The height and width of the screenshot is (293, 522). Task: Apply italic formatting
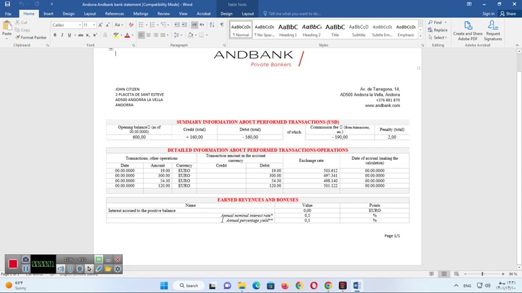(x=62, y=35)
